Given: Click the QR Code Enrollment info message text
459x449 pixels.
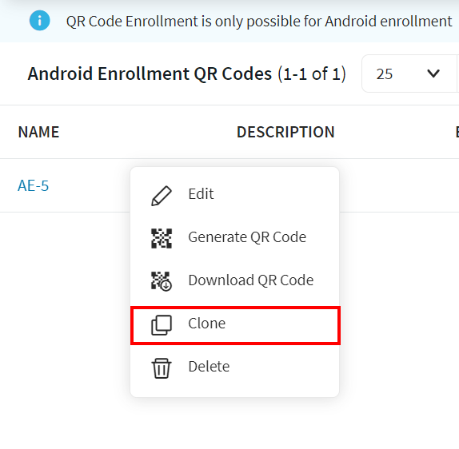Looking at the screenshot, I should [x=259, y=22].
